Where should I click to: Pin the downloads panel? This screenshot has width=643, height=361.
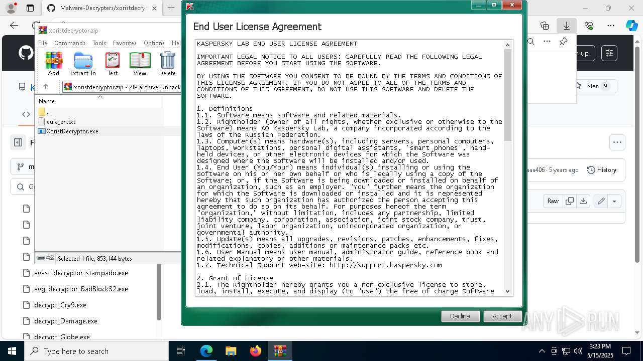[x=564, y=42]
